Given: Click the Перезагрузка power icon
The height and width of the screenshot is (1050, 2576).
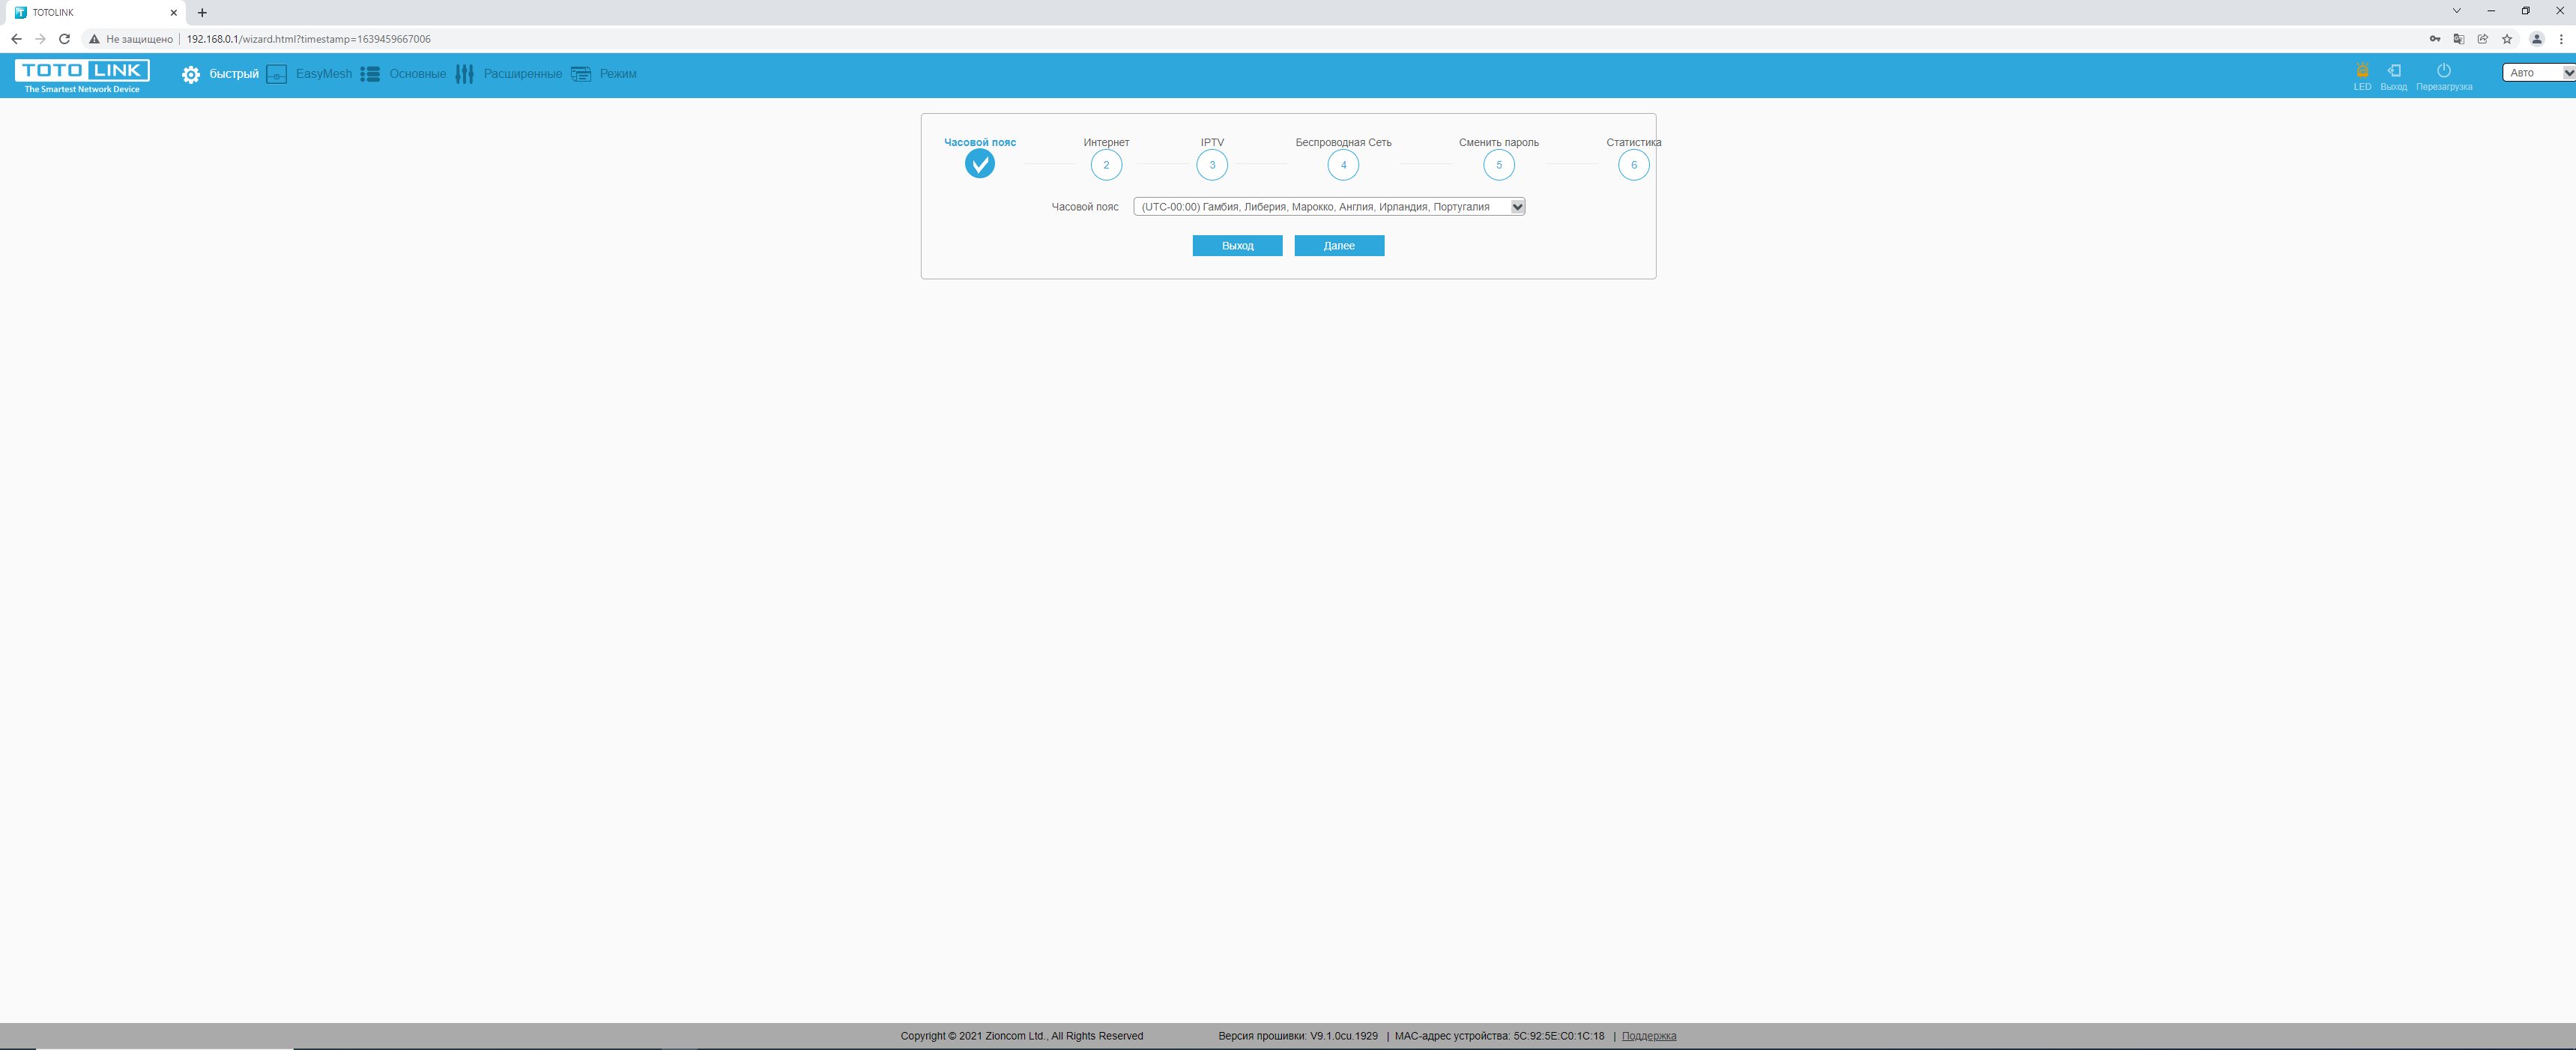Looking at the screenshot, I should [2444, 71].
